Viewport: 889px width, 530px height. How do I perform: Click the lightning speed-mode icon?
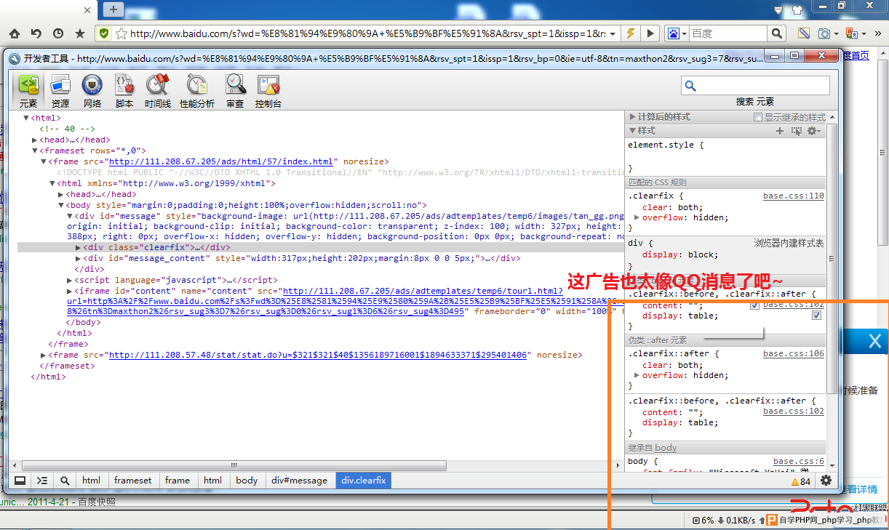[x=631, y=33]
